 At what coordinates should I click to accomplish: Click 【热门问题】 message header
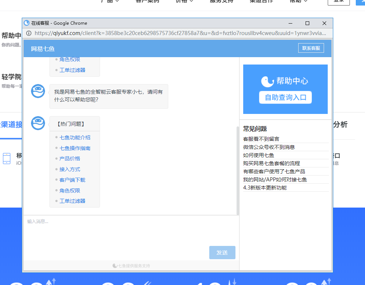coord(71,124)
